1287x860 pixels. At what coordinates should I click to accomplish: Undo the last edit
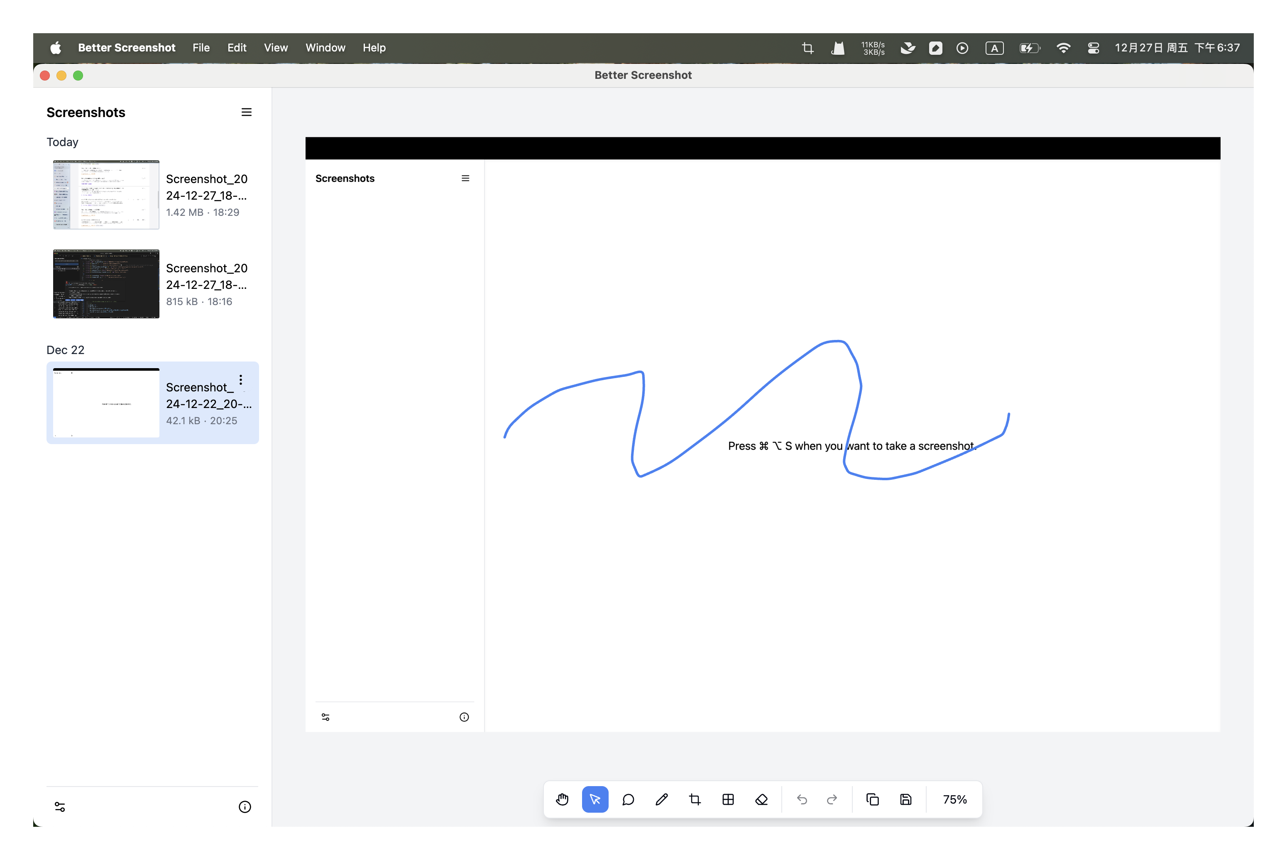click(x=802, y=799)
